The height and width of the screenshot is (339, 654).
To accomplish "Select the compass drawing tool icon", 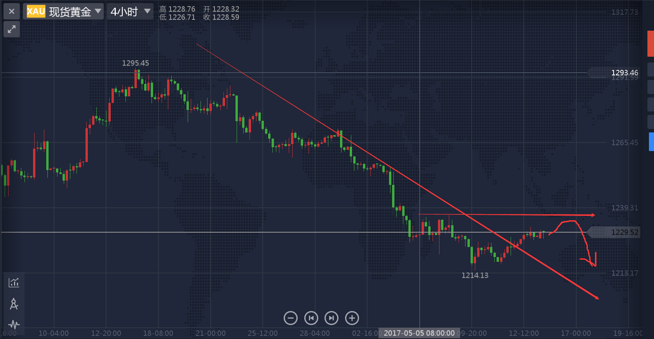I will [x=14, y=304].
